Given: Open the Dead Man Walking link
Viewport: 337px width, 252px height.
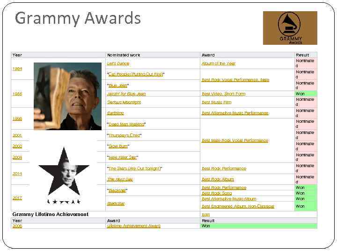Looking at the screenshot, I should [126, 124].
